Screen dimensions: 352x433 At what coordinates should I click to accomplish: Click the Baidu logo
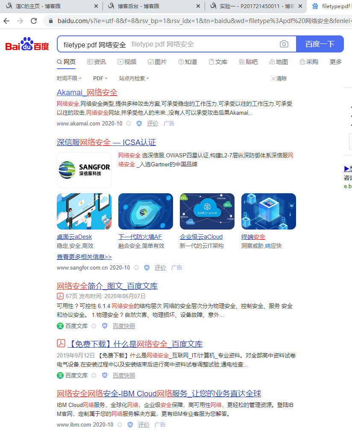pyautogui.click(x=27, y=44)
